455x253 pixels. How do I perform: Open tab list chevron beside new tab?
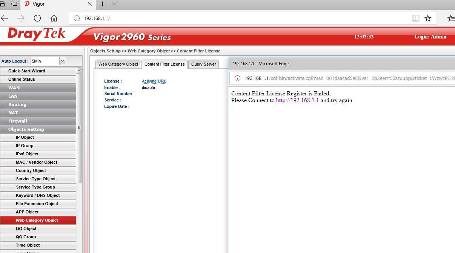click(115, 4)
